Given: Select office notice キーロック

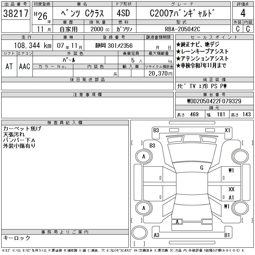Looking at the screenshot, I should pyautogui.click(x=17, y=238).
